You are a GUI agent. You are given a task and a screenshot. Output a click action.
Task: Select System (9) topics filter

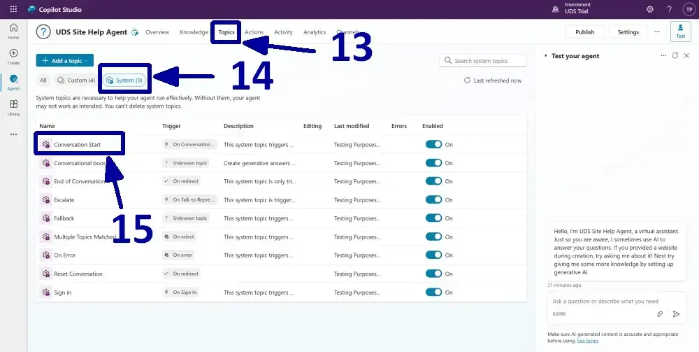click(x=124, y=80)
